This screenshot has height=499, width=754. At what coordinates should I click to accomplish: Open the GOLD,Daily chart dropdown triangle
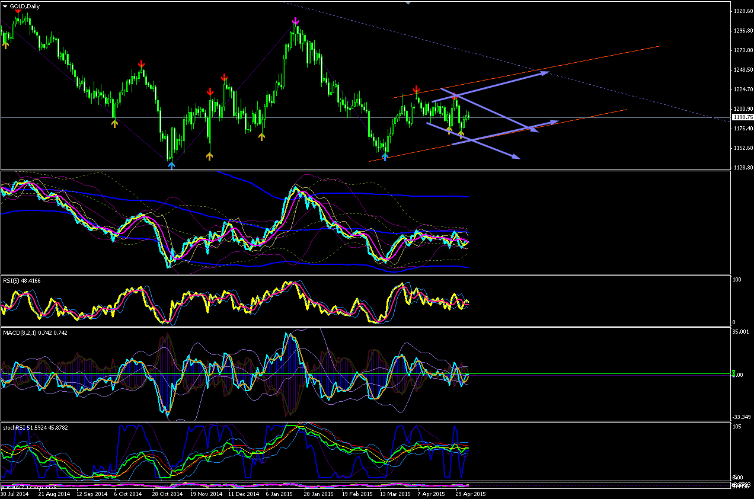tap(5, 5)
